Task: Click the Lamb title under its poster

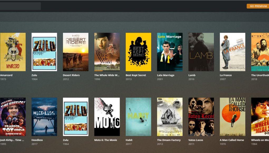Action: pos(192,75)
